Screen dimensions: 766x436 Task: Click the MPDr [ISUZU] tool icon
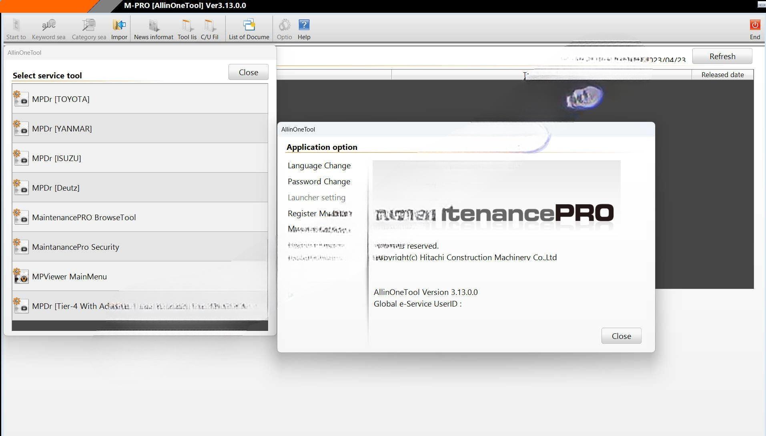click(x=21, y=157)
